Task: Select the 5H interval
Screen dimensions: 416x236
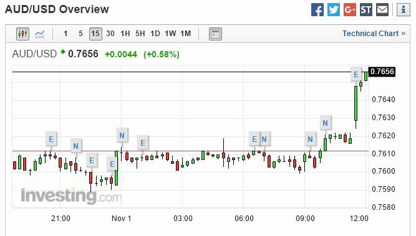Action: [x=140, y=34]
